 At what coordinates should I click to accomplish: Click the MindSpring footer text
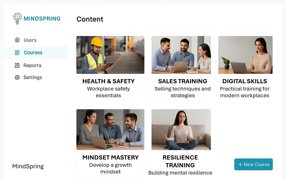(x=28, y=166)
